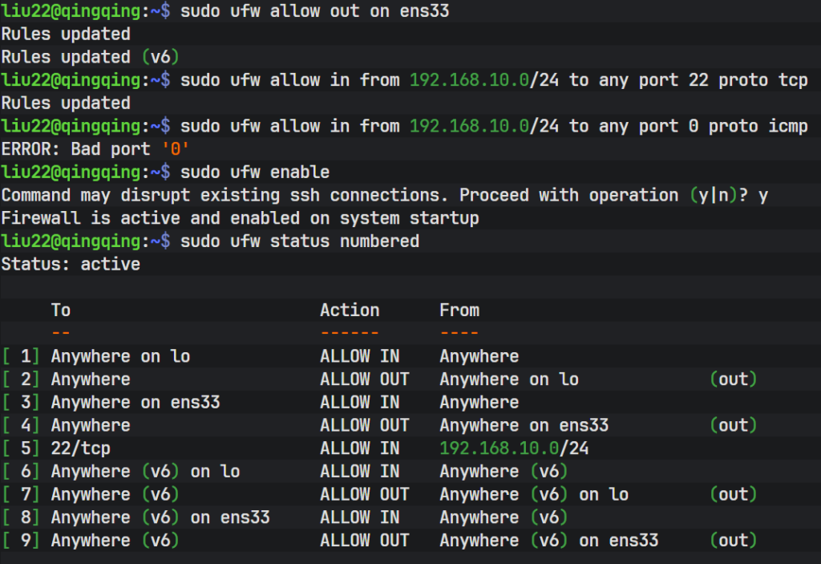The width and height of the screenshot is (821, 564).
Task: Click "Anywhere (v6) on lo" in rule 6
Action: click(x=145, y=471)
